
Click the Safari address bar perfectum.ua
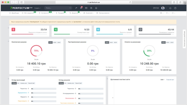coord(94,2)
